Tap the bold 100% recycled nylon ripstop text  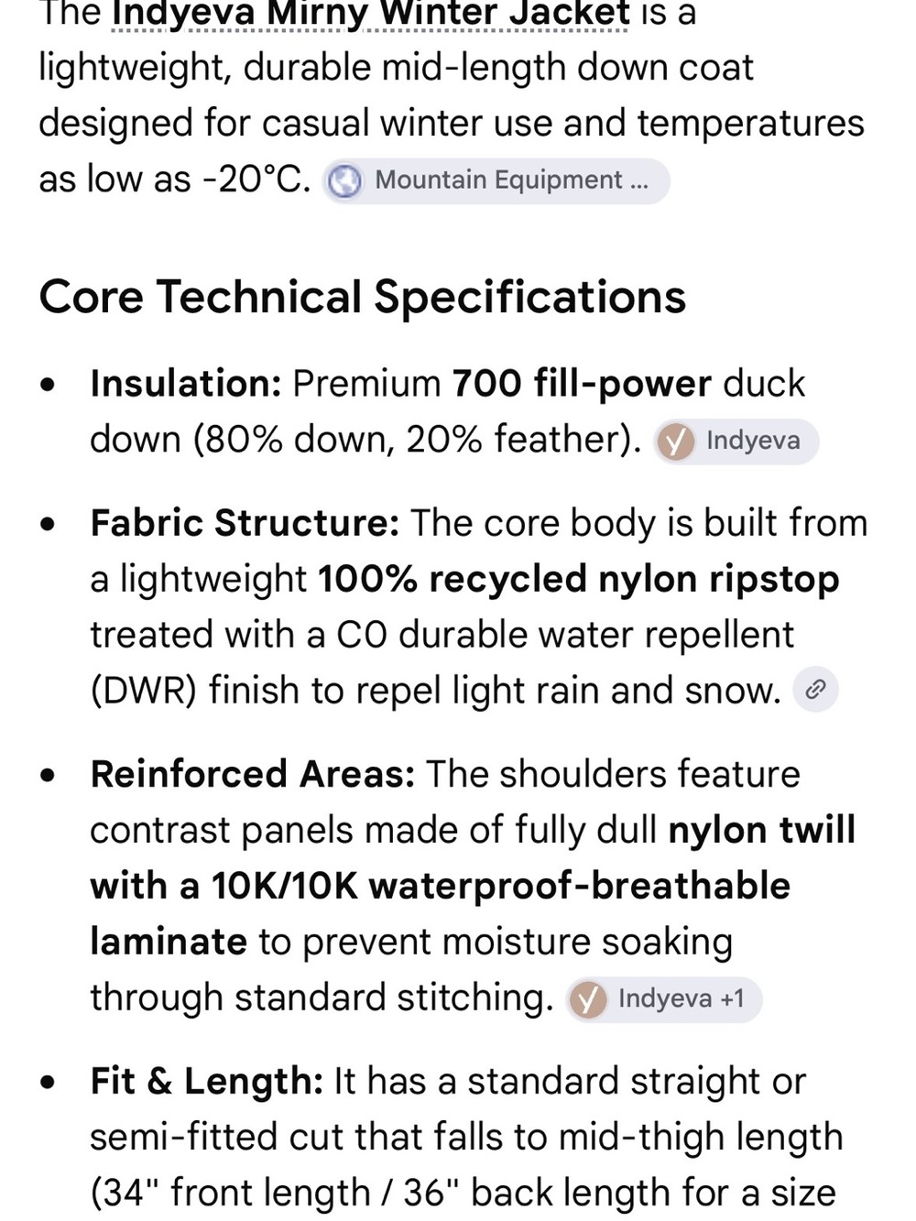pyautogui.click(x=579, y=579)
